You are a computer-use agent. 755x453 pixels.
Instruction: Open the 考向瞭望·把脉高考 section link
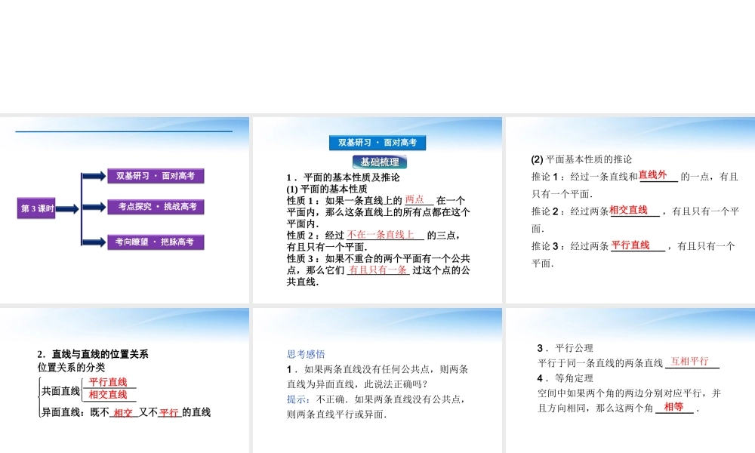point(155,242)
